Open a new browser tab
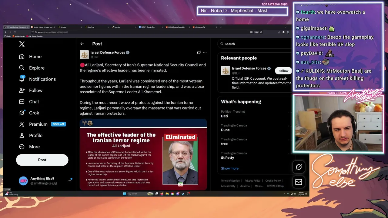Screen dimensions: 388x218 click(x=221, y=27)
